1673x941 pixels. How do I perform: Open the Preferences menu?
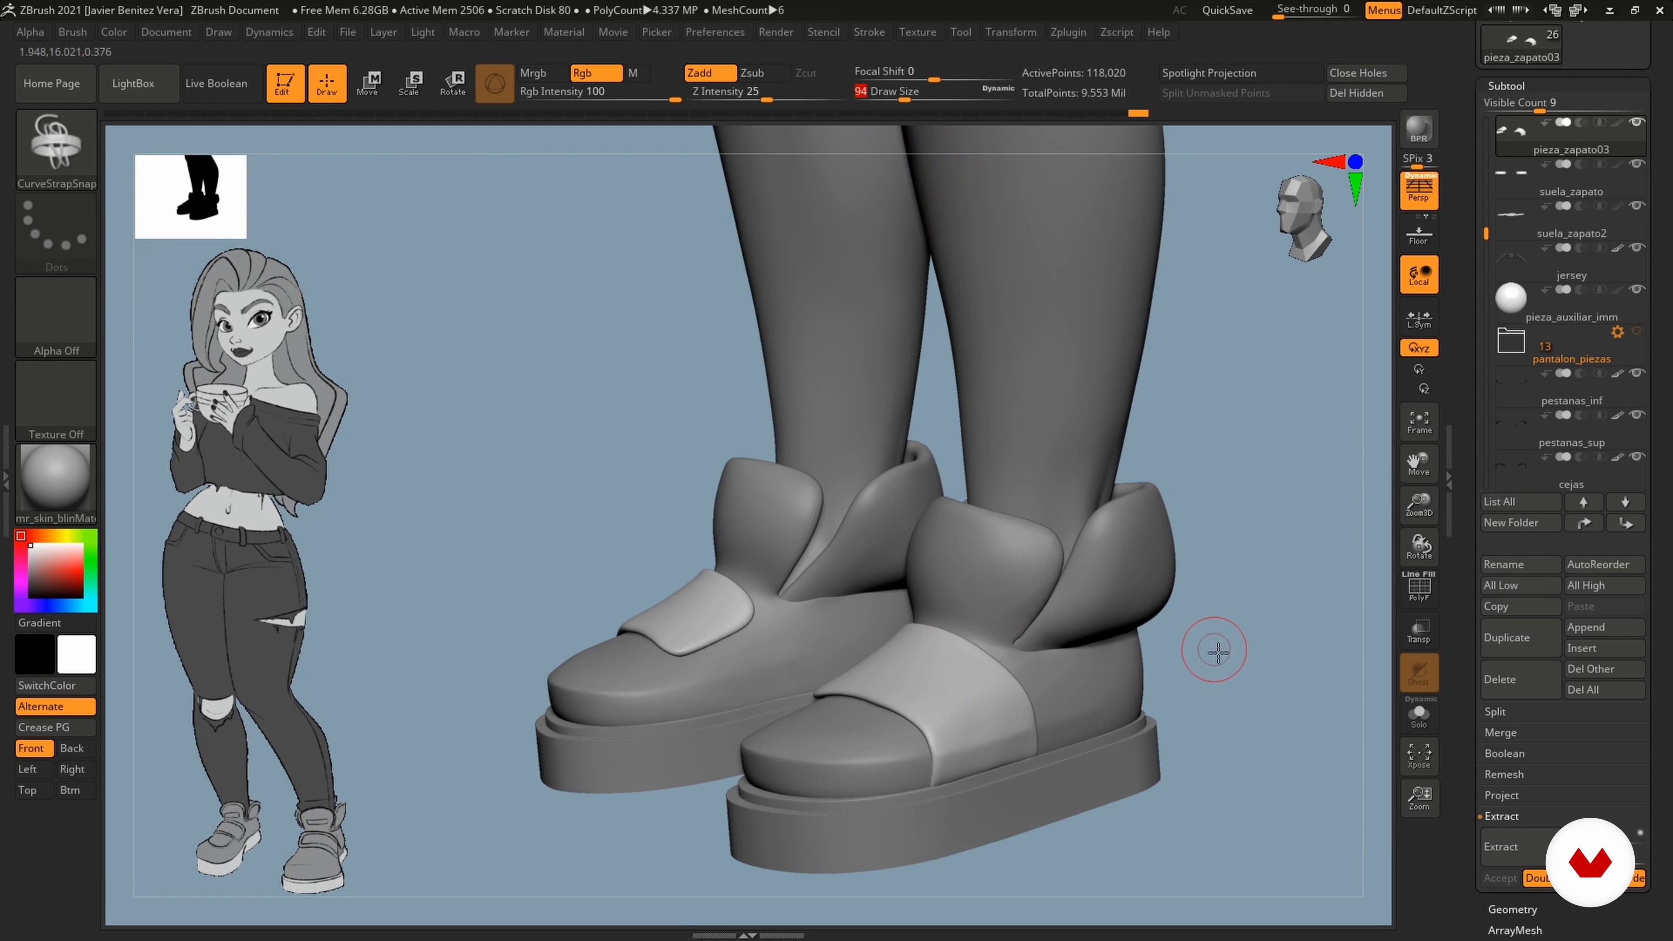tap(715, 32)
